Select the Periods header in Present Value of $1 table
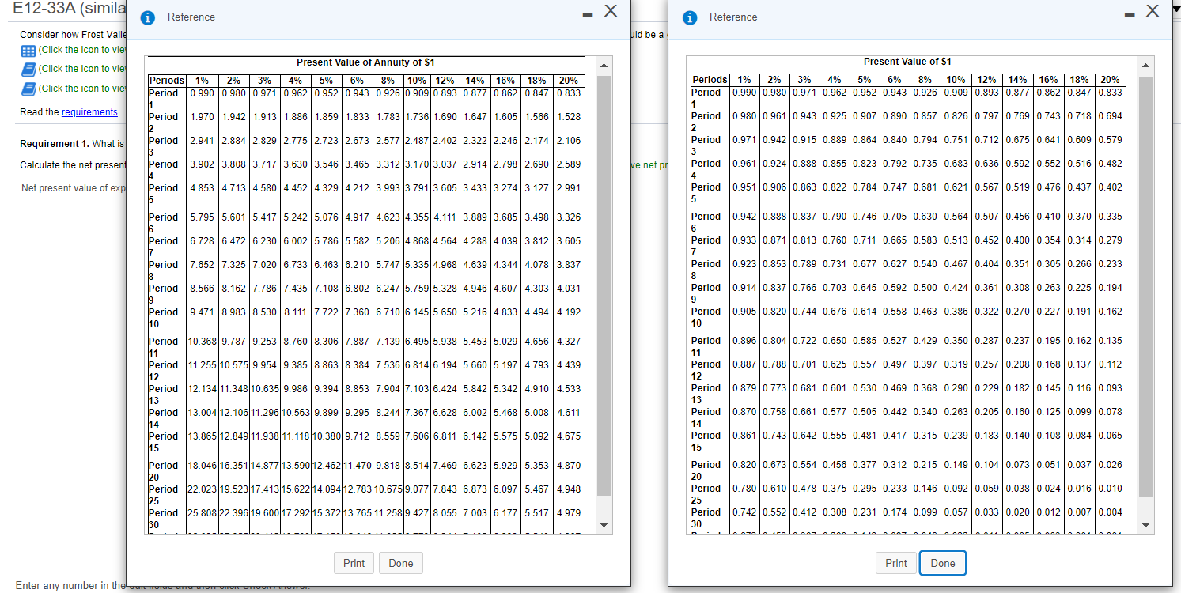The height and width of the screenshot is (593, 1181). click(710, 80)
